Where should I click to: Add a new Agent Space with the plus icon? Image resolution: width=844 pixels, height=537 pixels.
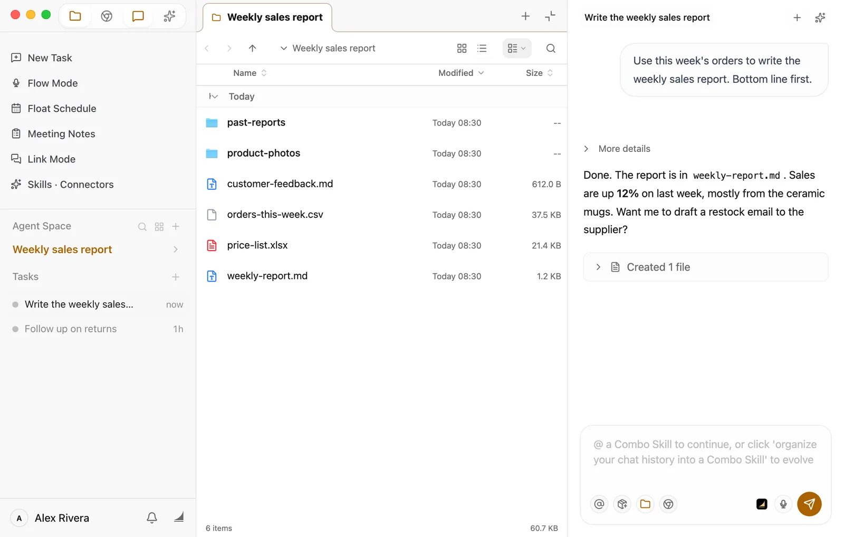[176, 226]
